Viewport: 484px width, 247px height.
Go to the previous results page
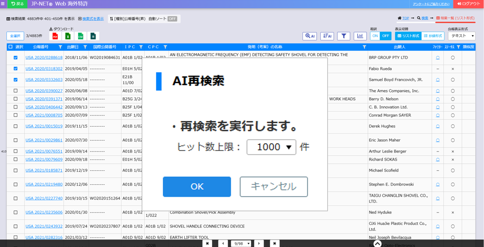223,243
